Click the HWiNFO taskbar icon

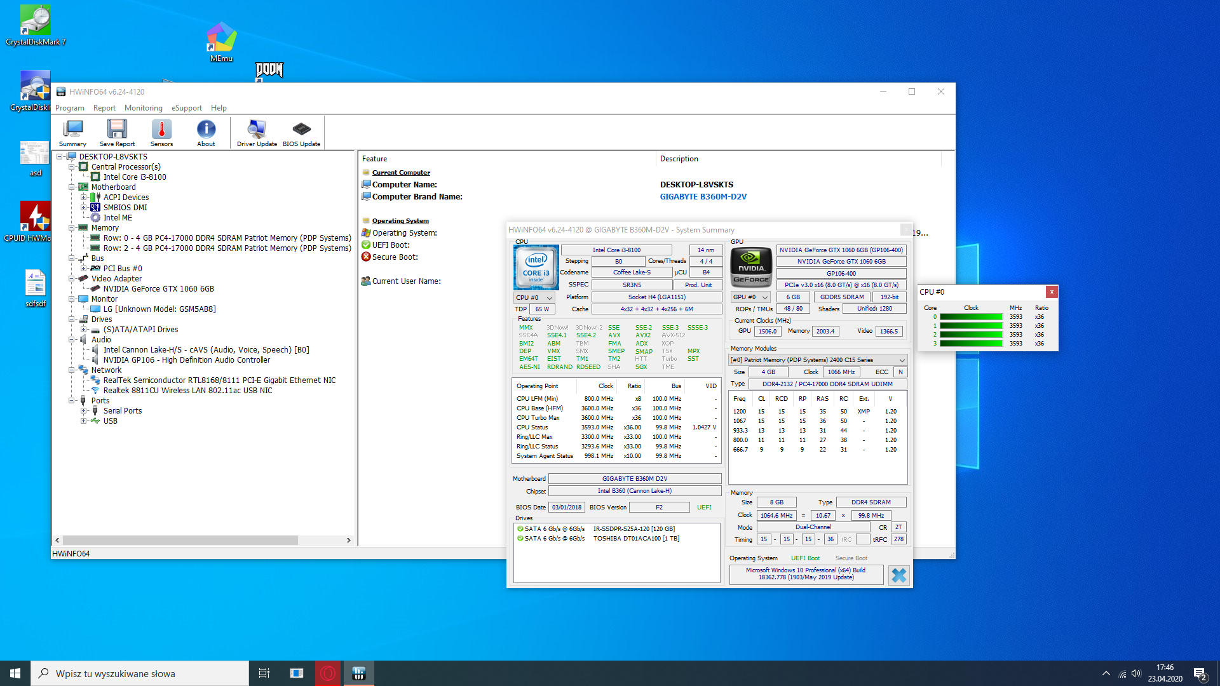359,673
